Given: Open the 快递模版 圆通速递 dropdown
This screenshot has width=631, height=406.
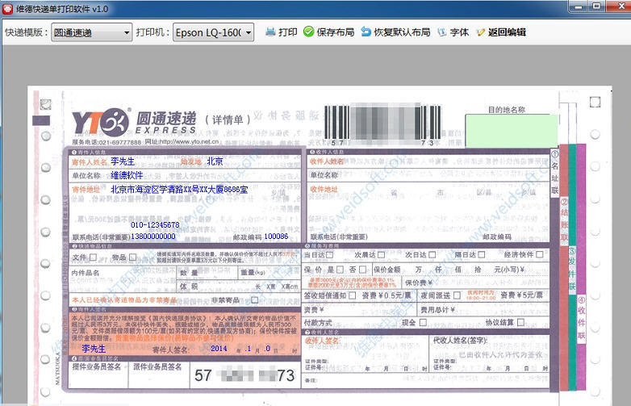Looking at the screenshot, I should tap(92, 32).
